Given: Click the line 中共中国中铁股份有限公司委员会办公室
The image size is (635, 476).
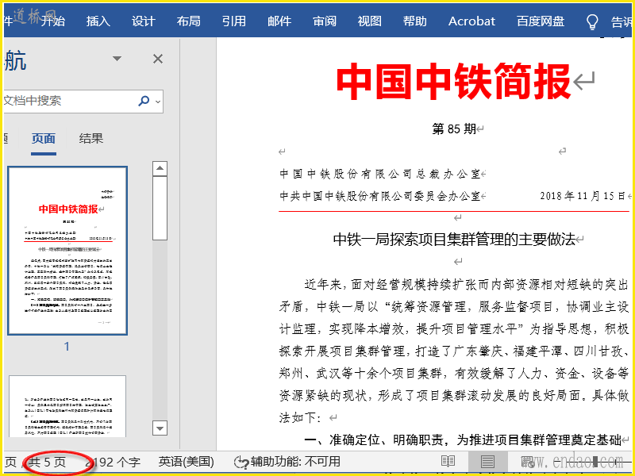Looking at the screenshot, I should pyautogui.click(x=380, y=196).
